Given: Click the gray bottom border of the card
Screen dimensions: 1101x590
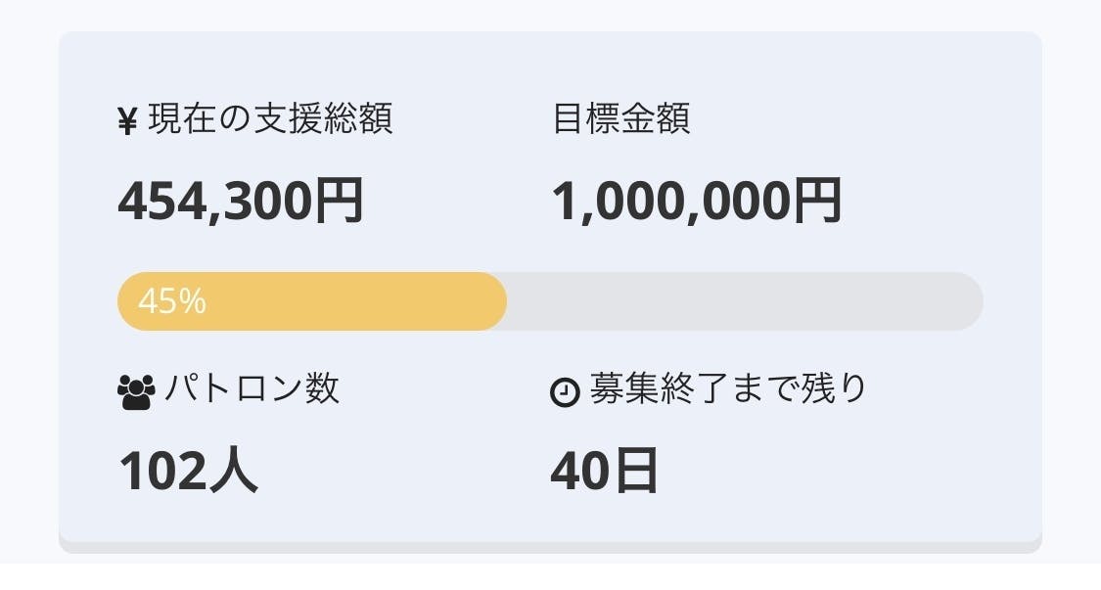Looking at the screenshot, I should click(x=550, y=547).
